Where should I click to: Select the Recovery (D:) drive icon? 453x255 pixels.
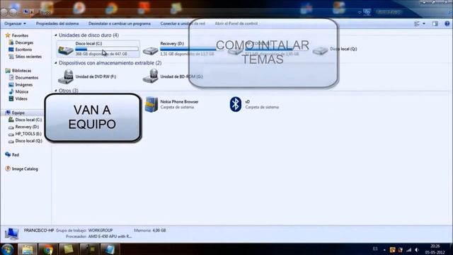(x=151, y=50)
